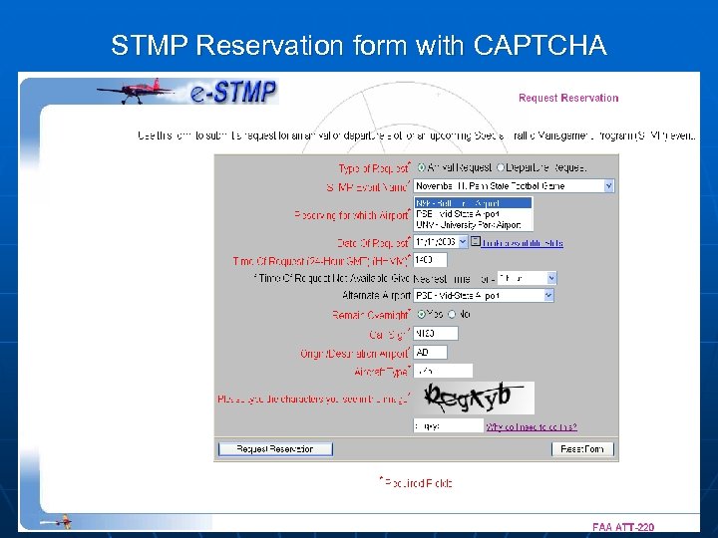This screenshot has width=718, height=538.
Task: Choose UNV University Park Airport option
Action: [x=474, y=224]
